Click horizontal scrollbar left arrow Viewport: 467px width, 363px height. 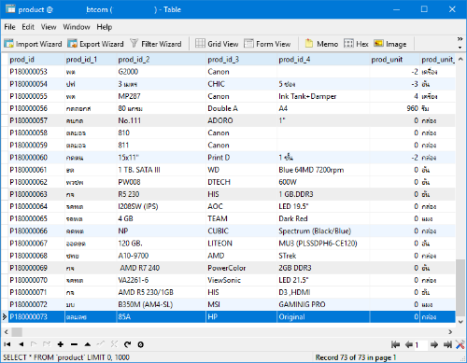point(7,332)
